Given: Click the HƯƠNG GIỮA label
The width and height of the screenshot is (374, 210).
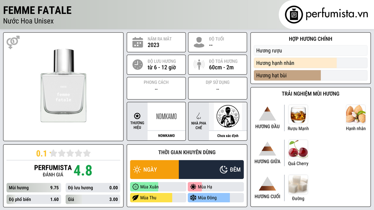Looking at the screenshot, I should coord(267,162).
